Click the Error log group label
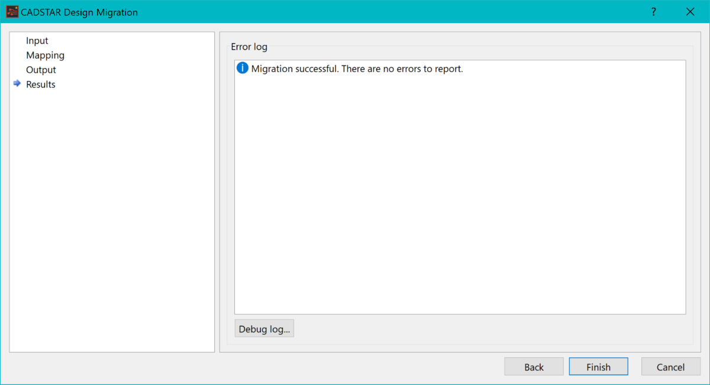The width and height of the screenshot is (710, 385). tap(249, 47)
